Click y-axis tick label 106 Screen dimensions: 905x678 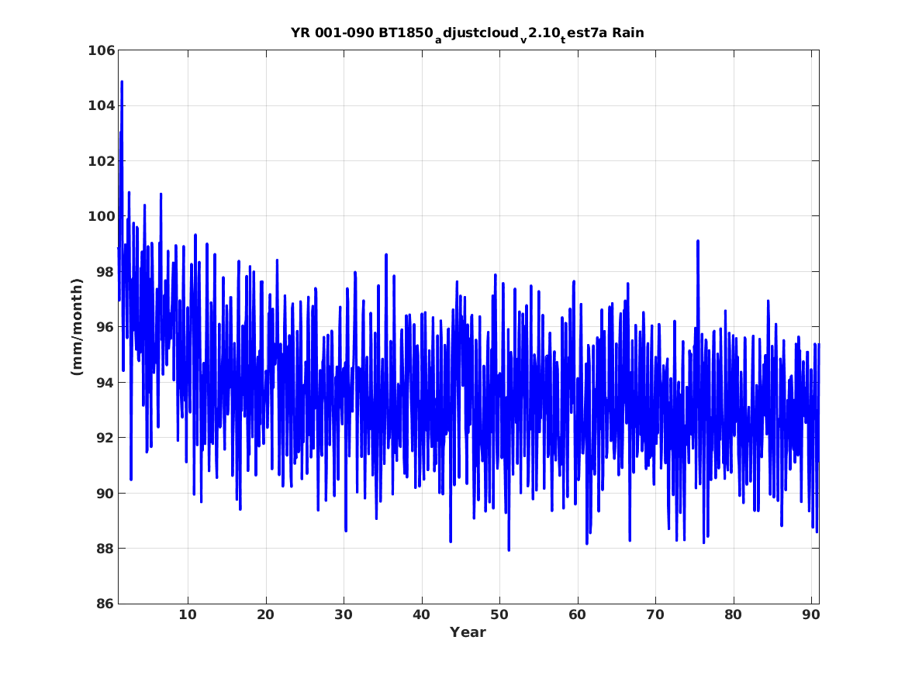102,50
